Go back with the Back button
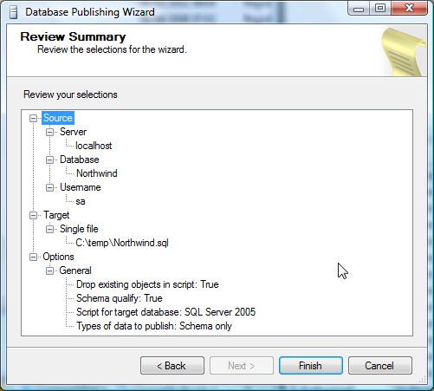The image size is (434, 391). coord(172,366)
